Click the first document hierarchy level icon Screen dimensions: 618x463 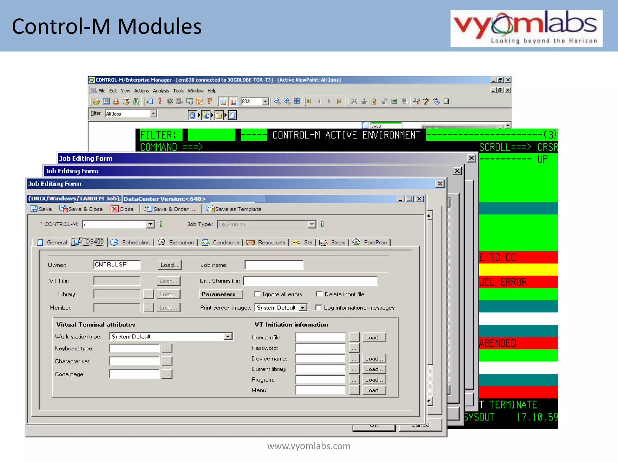click(x=192, y=115)
